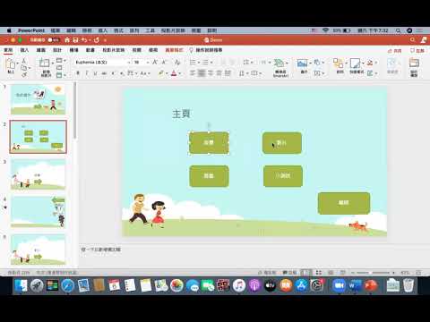Apply italic formatting to text
430x322 pixels.
pos(87,73)
